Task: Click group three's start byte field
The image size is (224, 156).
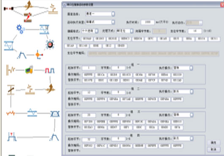Action: coord(89,115)
